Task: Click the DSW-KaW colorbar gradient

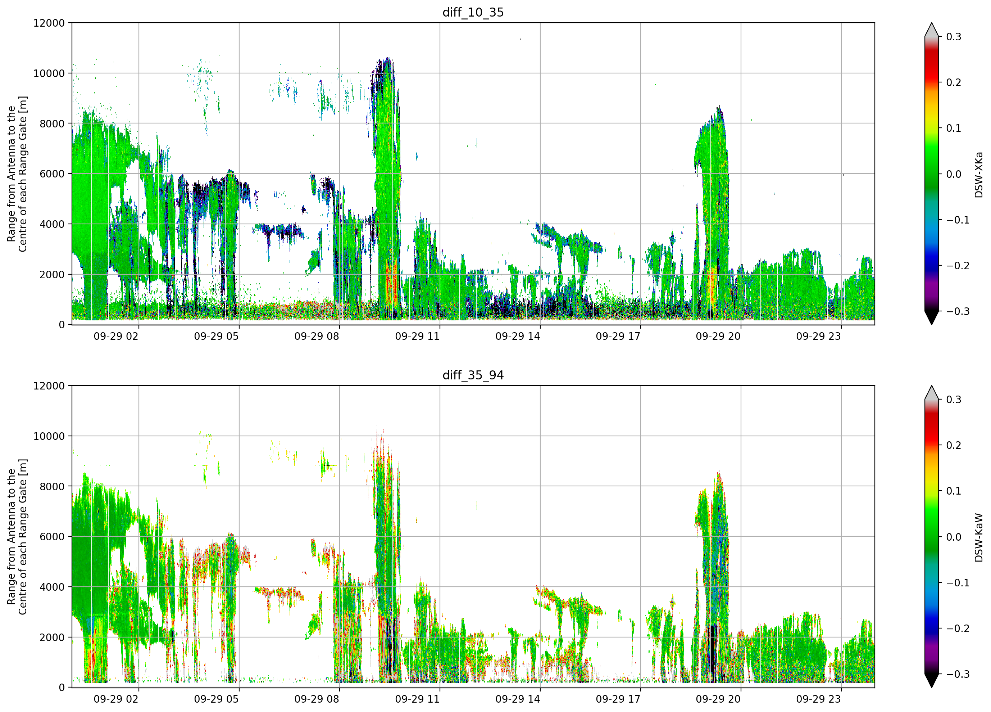Action: 932,537
